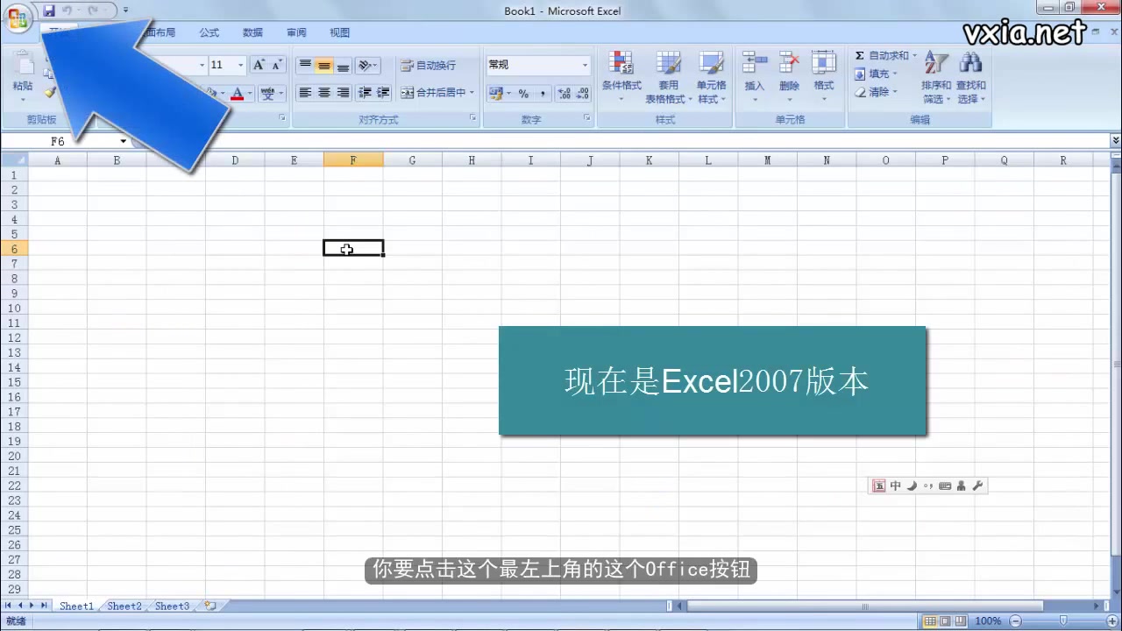Save workbook via Quick Access floppy icon
The height and width of the screenshot is (631, 1122).
(x=49, y=11)
